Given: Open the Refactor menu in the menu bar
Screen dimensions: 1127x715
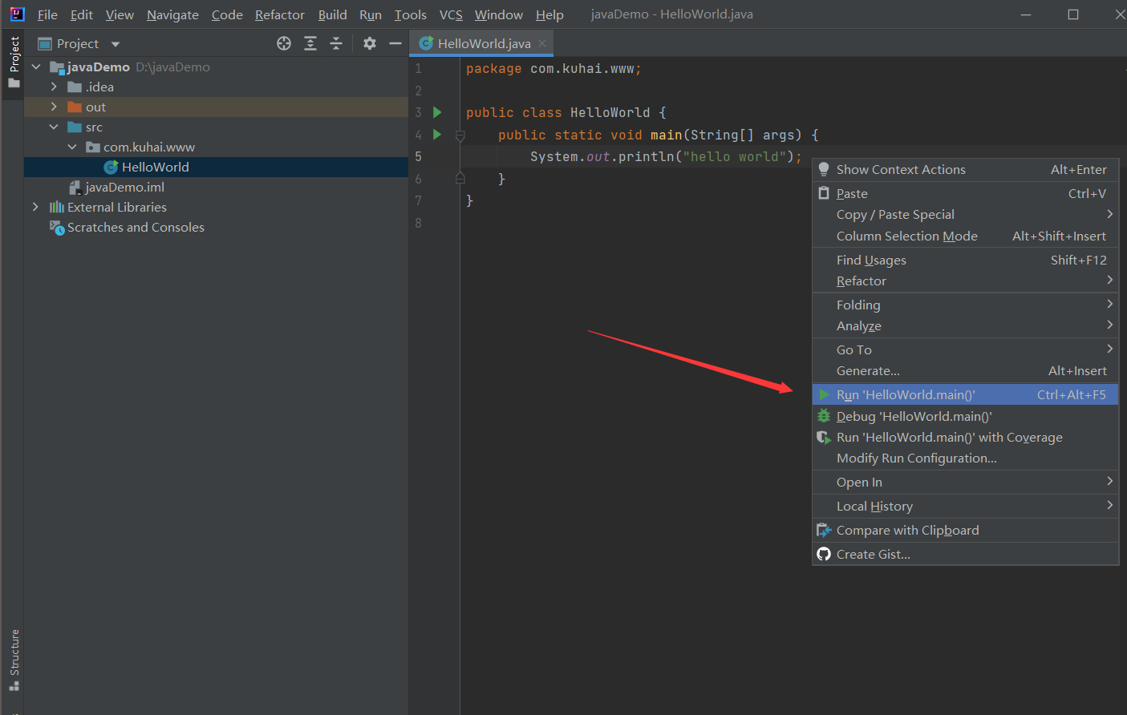Looking at the screenshot, I should pyautogui.click(x=280, y=14).
